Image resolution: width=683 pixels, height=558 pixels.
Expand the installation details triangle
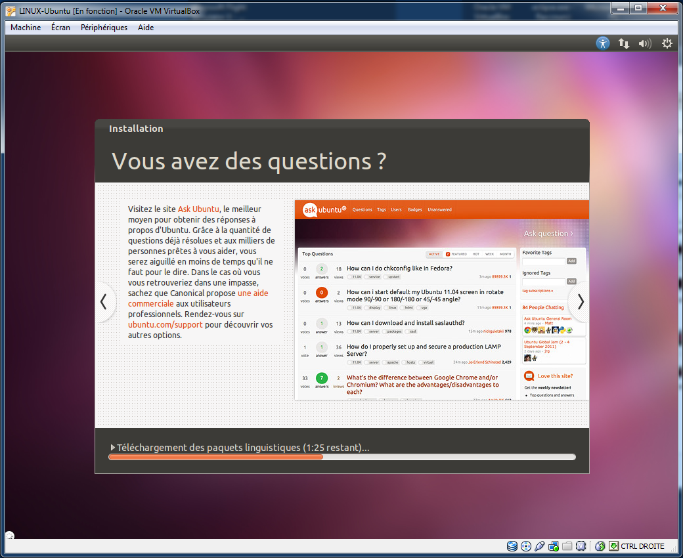pyautogui.click(x=113, y=448)
